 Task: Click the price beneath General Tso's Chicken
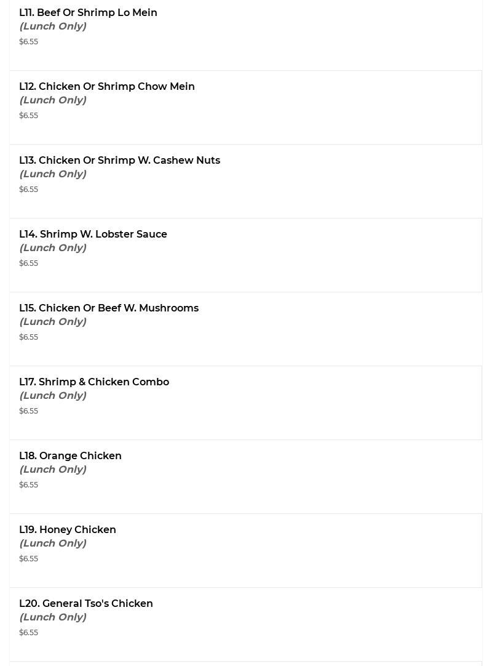[28, 632]
